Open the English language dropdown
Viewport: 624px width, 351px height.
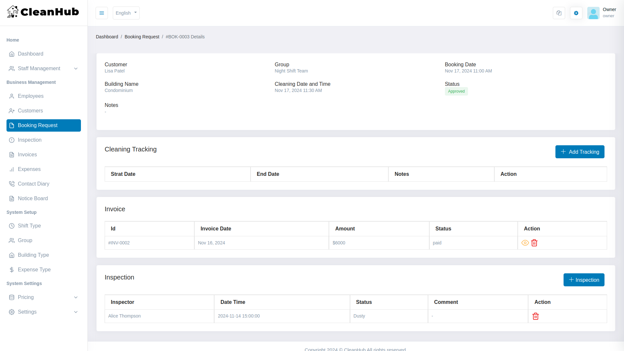[126, 13]
